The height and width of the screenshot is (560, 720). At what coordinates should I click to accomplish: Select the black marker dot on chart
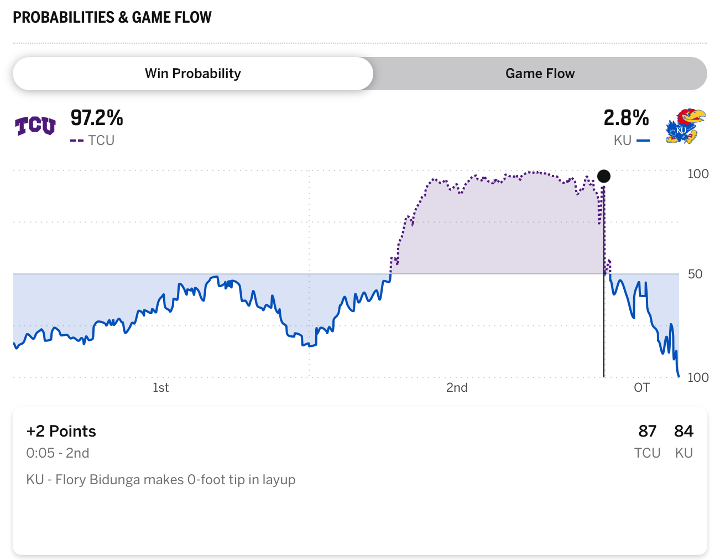coord(604,177)
